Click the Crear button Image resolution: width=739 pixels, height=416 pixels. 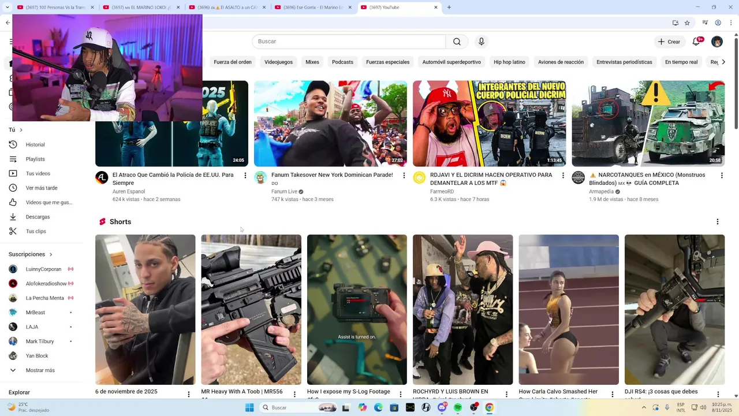click(x=669, y=42)
